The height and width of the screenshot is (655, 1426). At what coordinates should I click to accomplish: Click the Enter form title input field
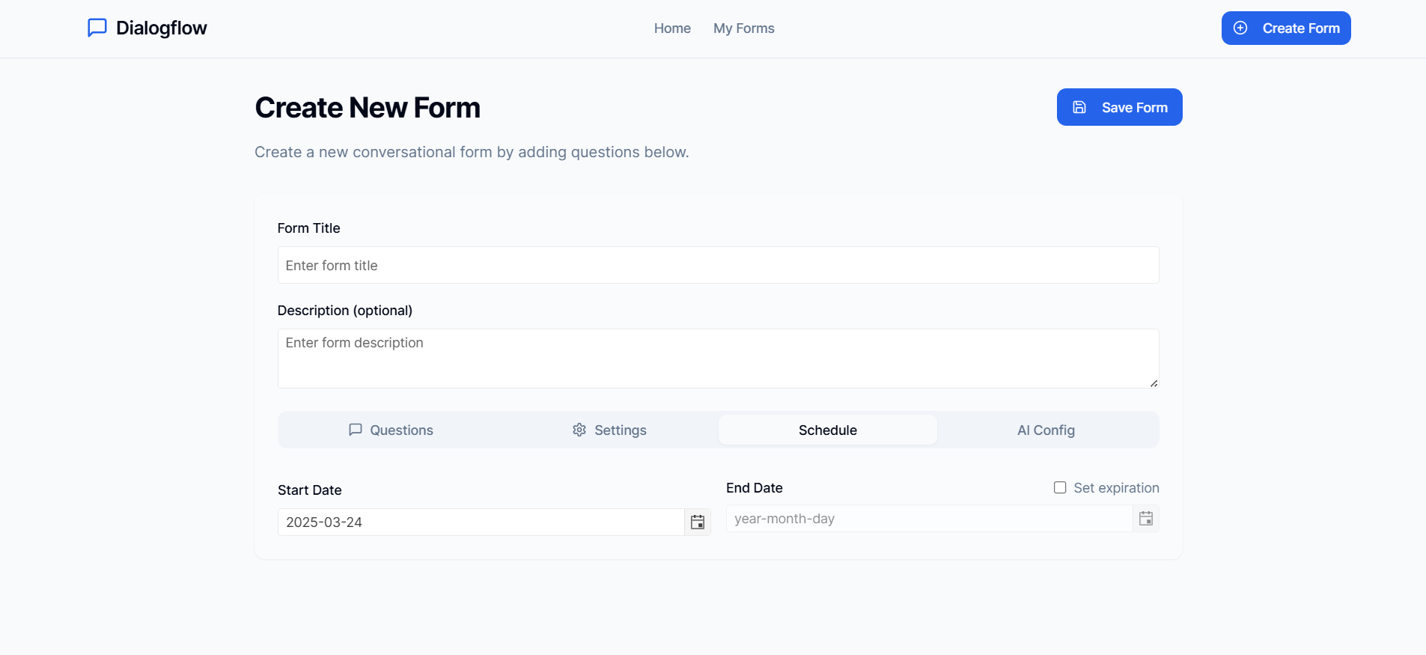click(717, 265)
